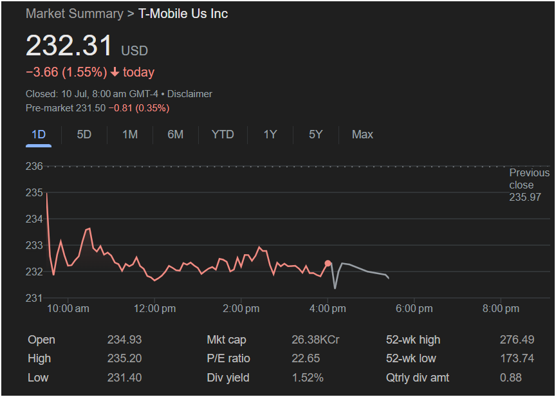View the 5Y chart tab
Screen dimensions: 556x397
click(315, 134)
